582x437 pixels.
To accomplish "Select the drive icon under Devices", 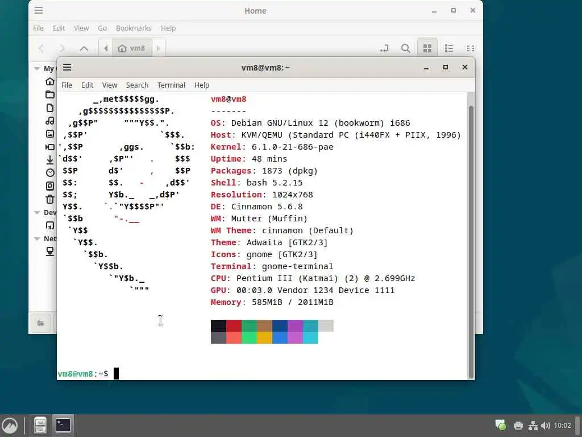I will coord(50,225).
